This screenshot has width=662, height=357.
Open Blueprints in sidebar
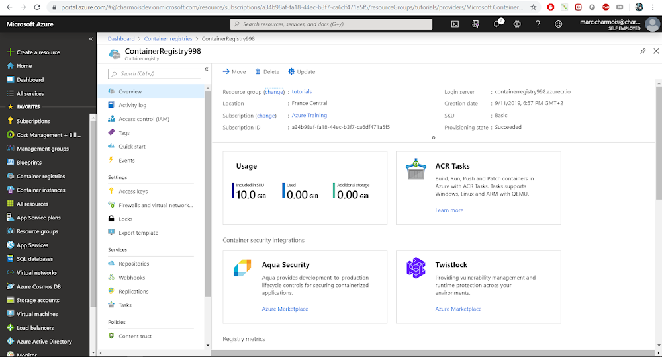click(24, 162)
